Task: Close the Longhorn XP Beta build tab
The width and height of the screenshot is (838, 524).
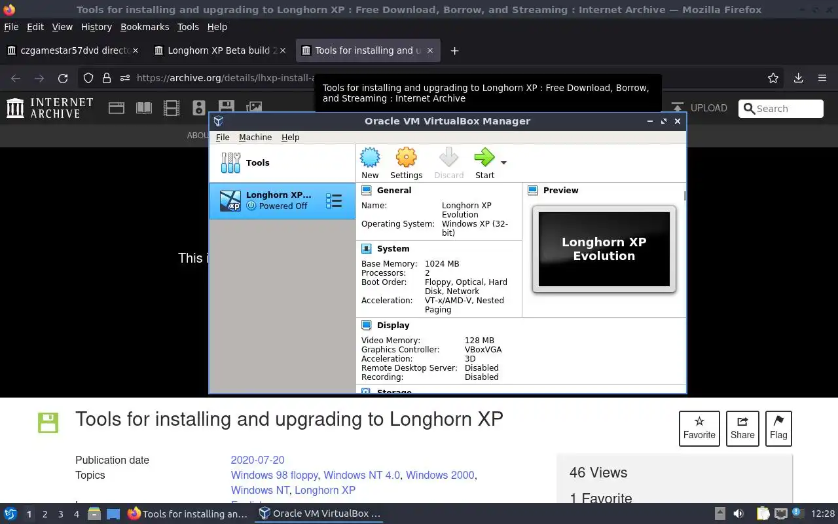Action: coord(283,50)
